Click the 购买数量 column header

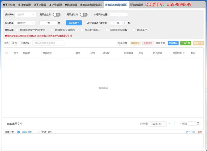(157, 53)
